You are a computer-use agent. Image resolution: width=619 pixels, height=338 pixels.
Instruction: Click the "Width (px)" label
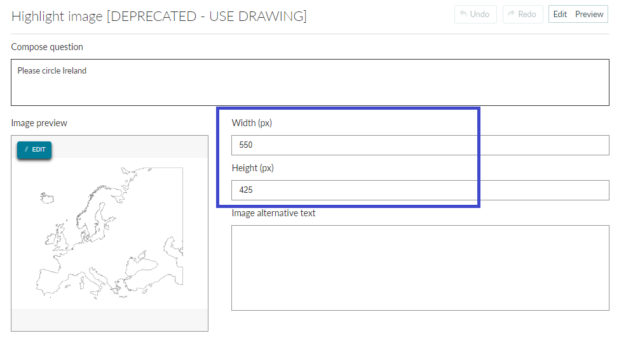252,123
